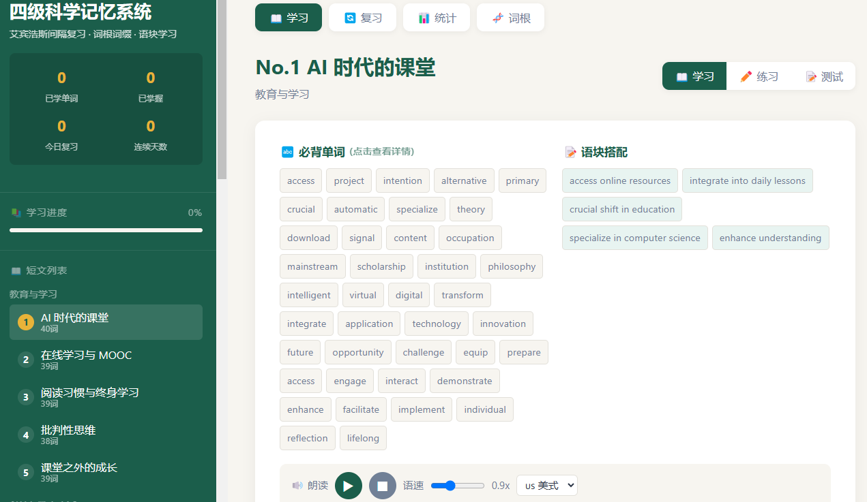867x502 pixels.
Task: Click the speaker icon beside 朗读
Action: (x=297, y=486)
